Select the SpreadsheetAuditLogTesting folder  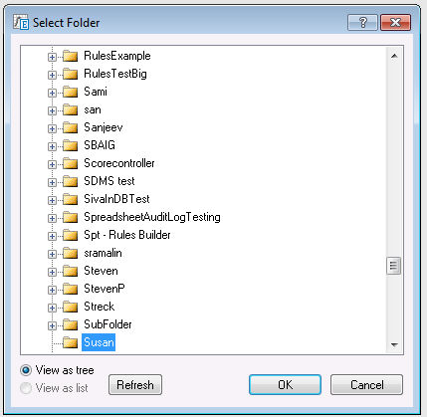click(152, 217)
